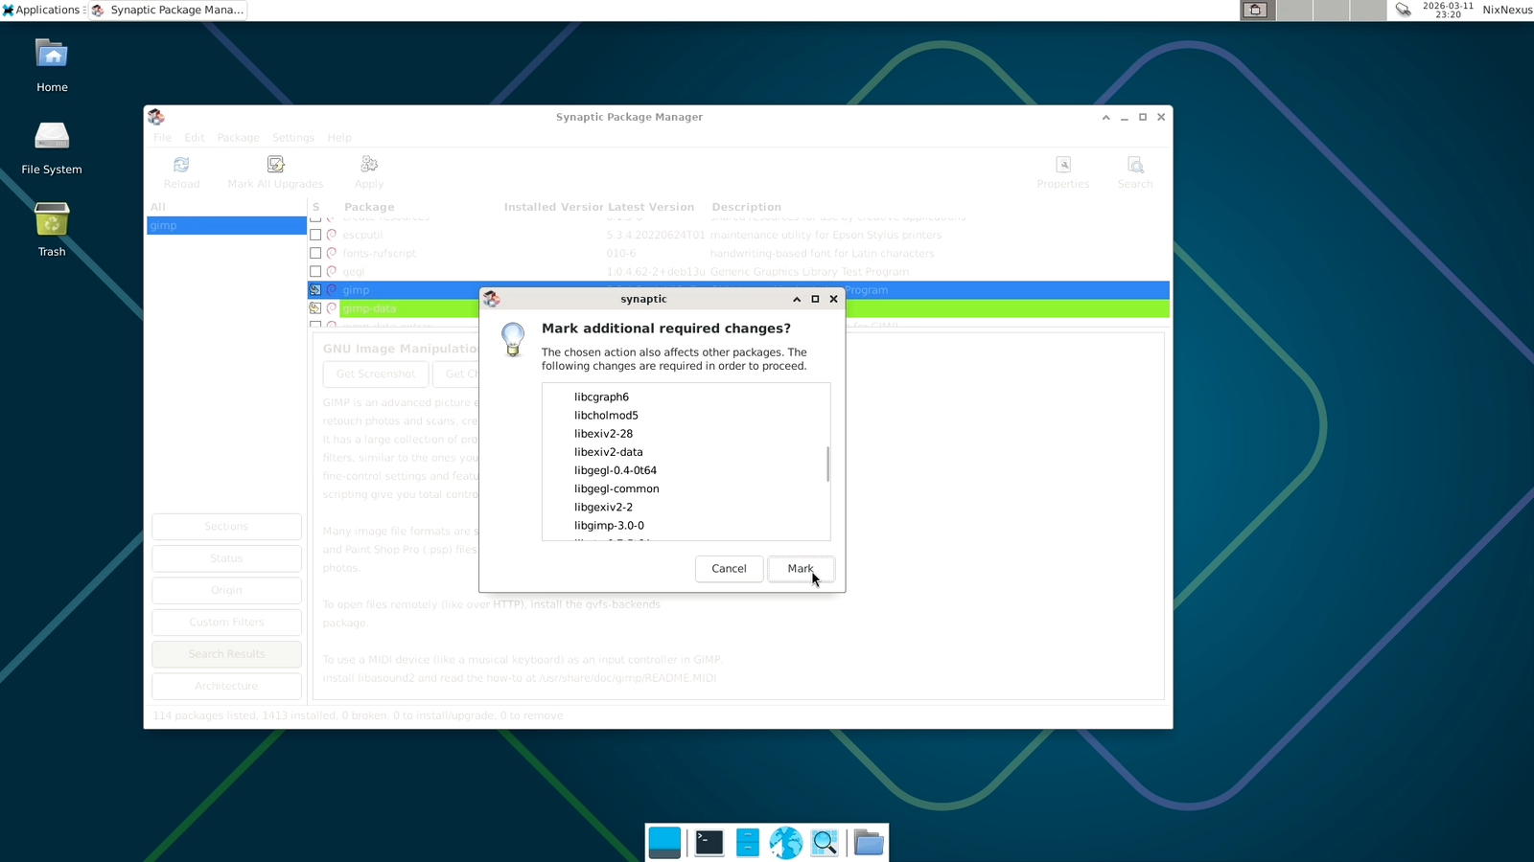Screen dimensions: 1534x862
Task: Collapse the Synaptic window using its shade arrow
Action: pyautogui.click(x=1104, y=117)
